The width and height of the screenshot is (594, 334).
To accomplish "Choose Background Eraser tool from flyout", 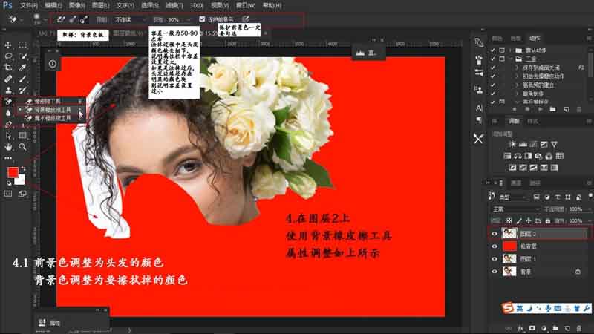I will click(x=53, y=108).
